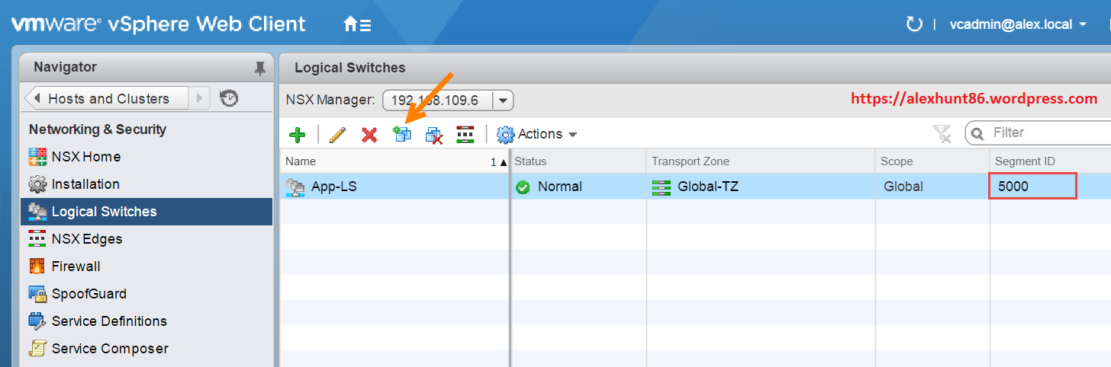Viewport: 1111px width, 367px height.
Task: Click the Logical Switches panel title
Action: click(x=350, y=68)
